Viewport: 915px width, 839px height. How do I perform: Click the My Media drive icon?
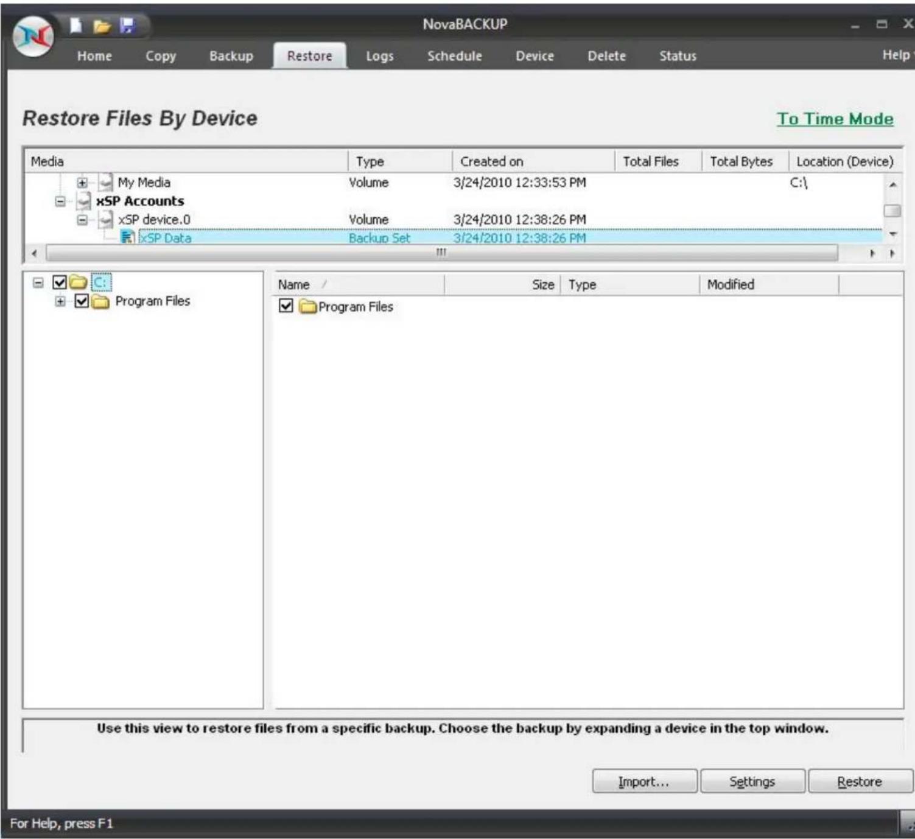tap(106, 182)
